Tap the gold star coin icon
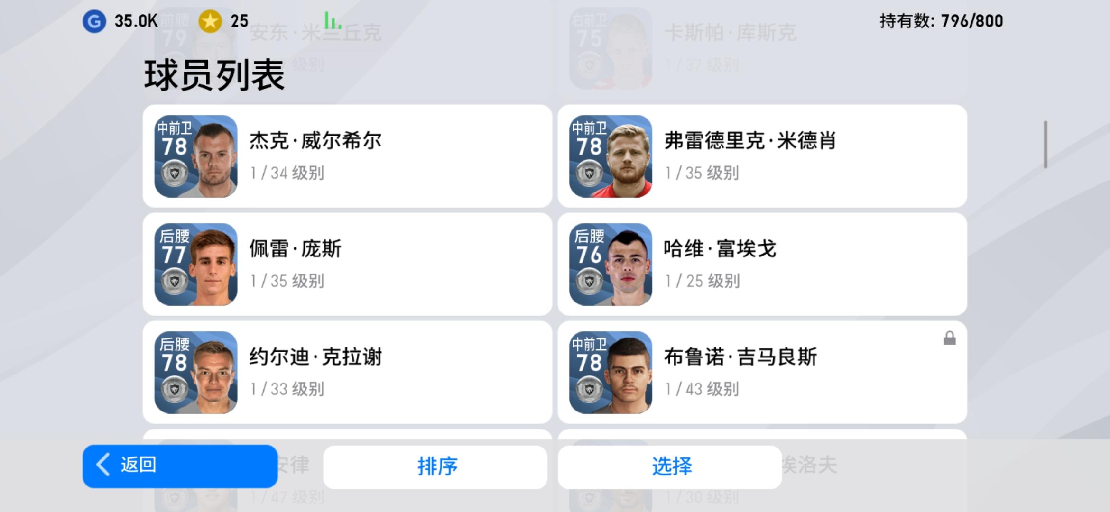 coord(210,21)
